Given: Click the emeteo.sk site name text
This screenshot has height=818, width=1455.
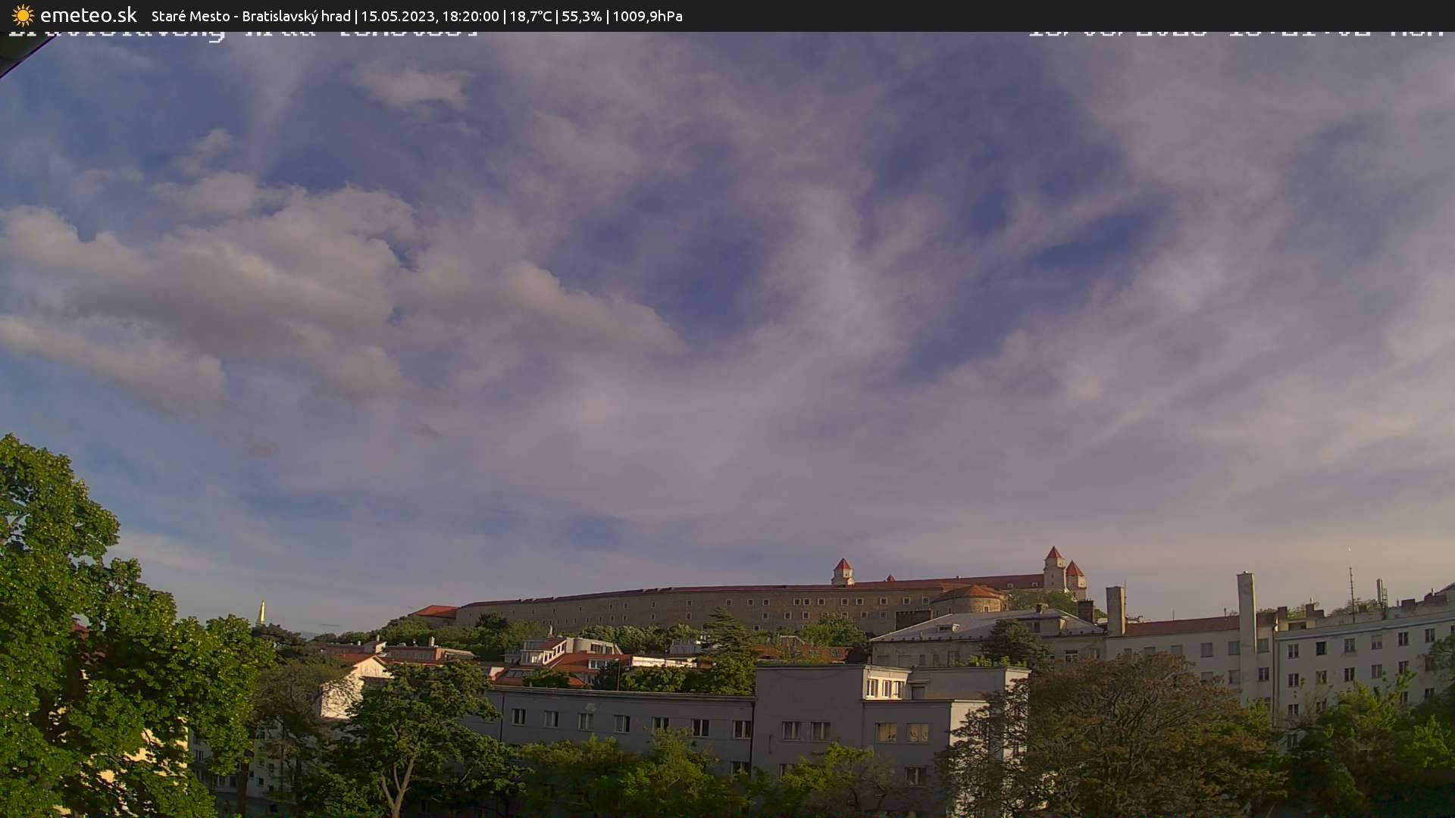Looking at the screenshot, I should (89, 15).
